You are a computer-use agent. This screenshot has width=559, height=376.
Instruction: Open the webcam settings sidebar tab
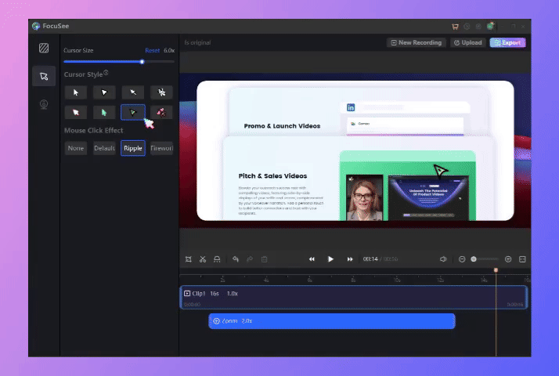pos(44,104)
